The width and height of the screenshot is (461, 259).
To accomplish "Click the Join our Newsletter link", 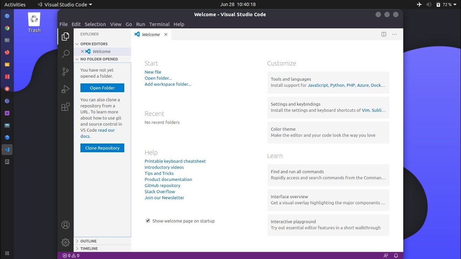I will pyautogui.click(x=164, y=198).
